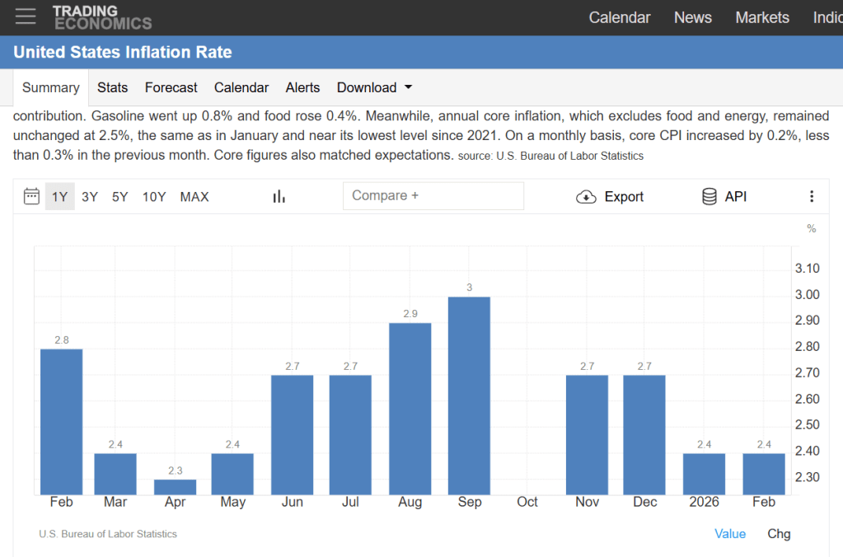
Task: Open the three-dot chart options menu
Action: (811, 196)
